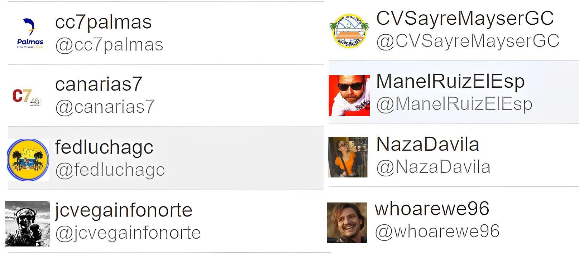This screenshot has width=579, height=254.
Task: Open the CVSayreMayserGC display name
Action: (465, 18)
